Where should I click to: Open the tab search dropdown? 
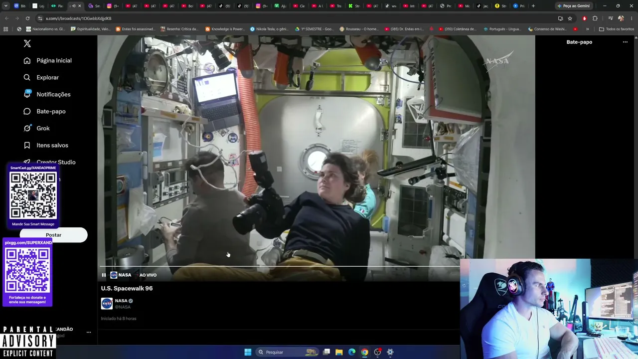(x=5, y=6)
